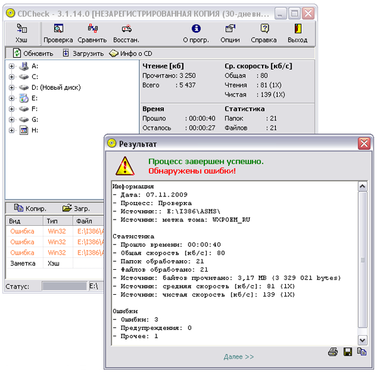
Task: Select the G: drive in the tree
Action: (35, 119)
